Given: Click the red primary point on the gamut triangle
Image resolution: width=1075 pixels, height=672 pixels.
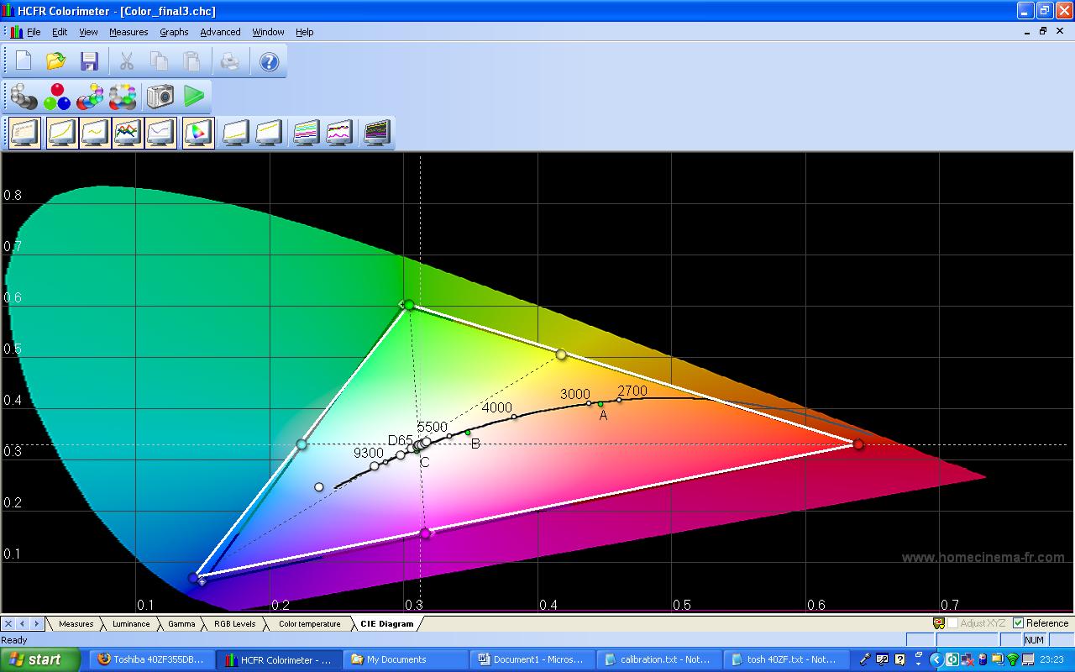Looking at the screenshot, I should (x=858, y=444).
